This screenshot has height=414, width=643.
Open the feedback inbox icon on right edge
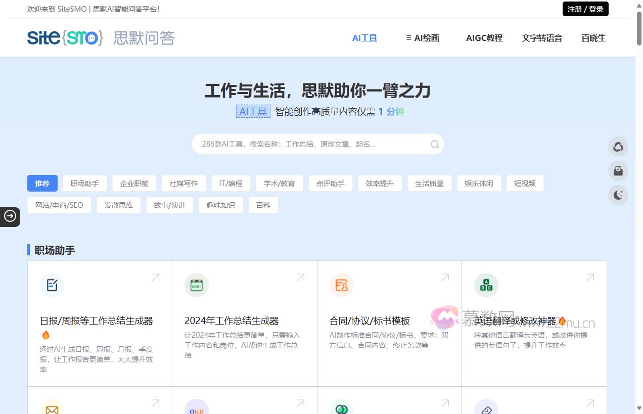point(618,171)
